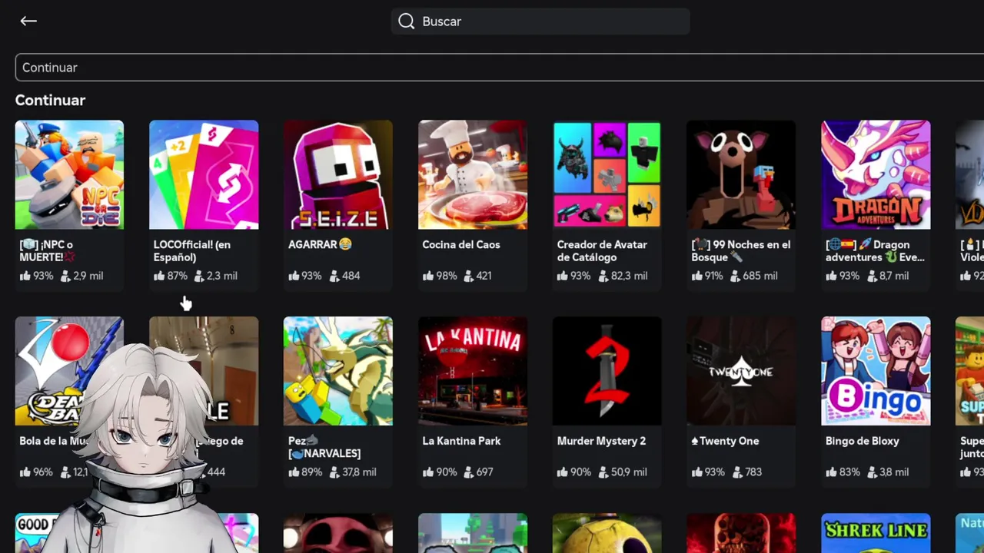Open the Creador de Avatar de Catálogo thumbnail
The height and width of the screenshot is (553, 984).
(x=607, y=174)
